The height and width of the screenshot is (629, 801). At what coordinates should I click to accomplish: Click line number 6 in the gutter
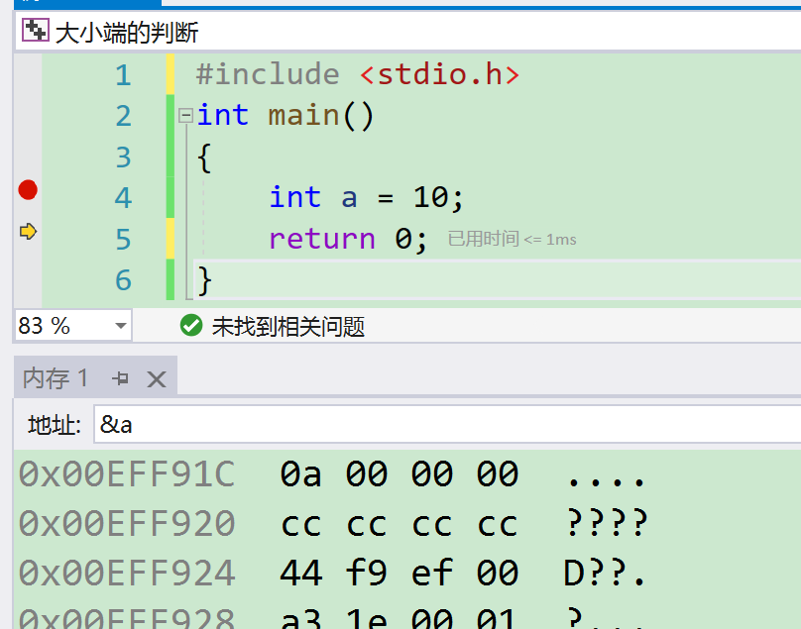(123, 279)
